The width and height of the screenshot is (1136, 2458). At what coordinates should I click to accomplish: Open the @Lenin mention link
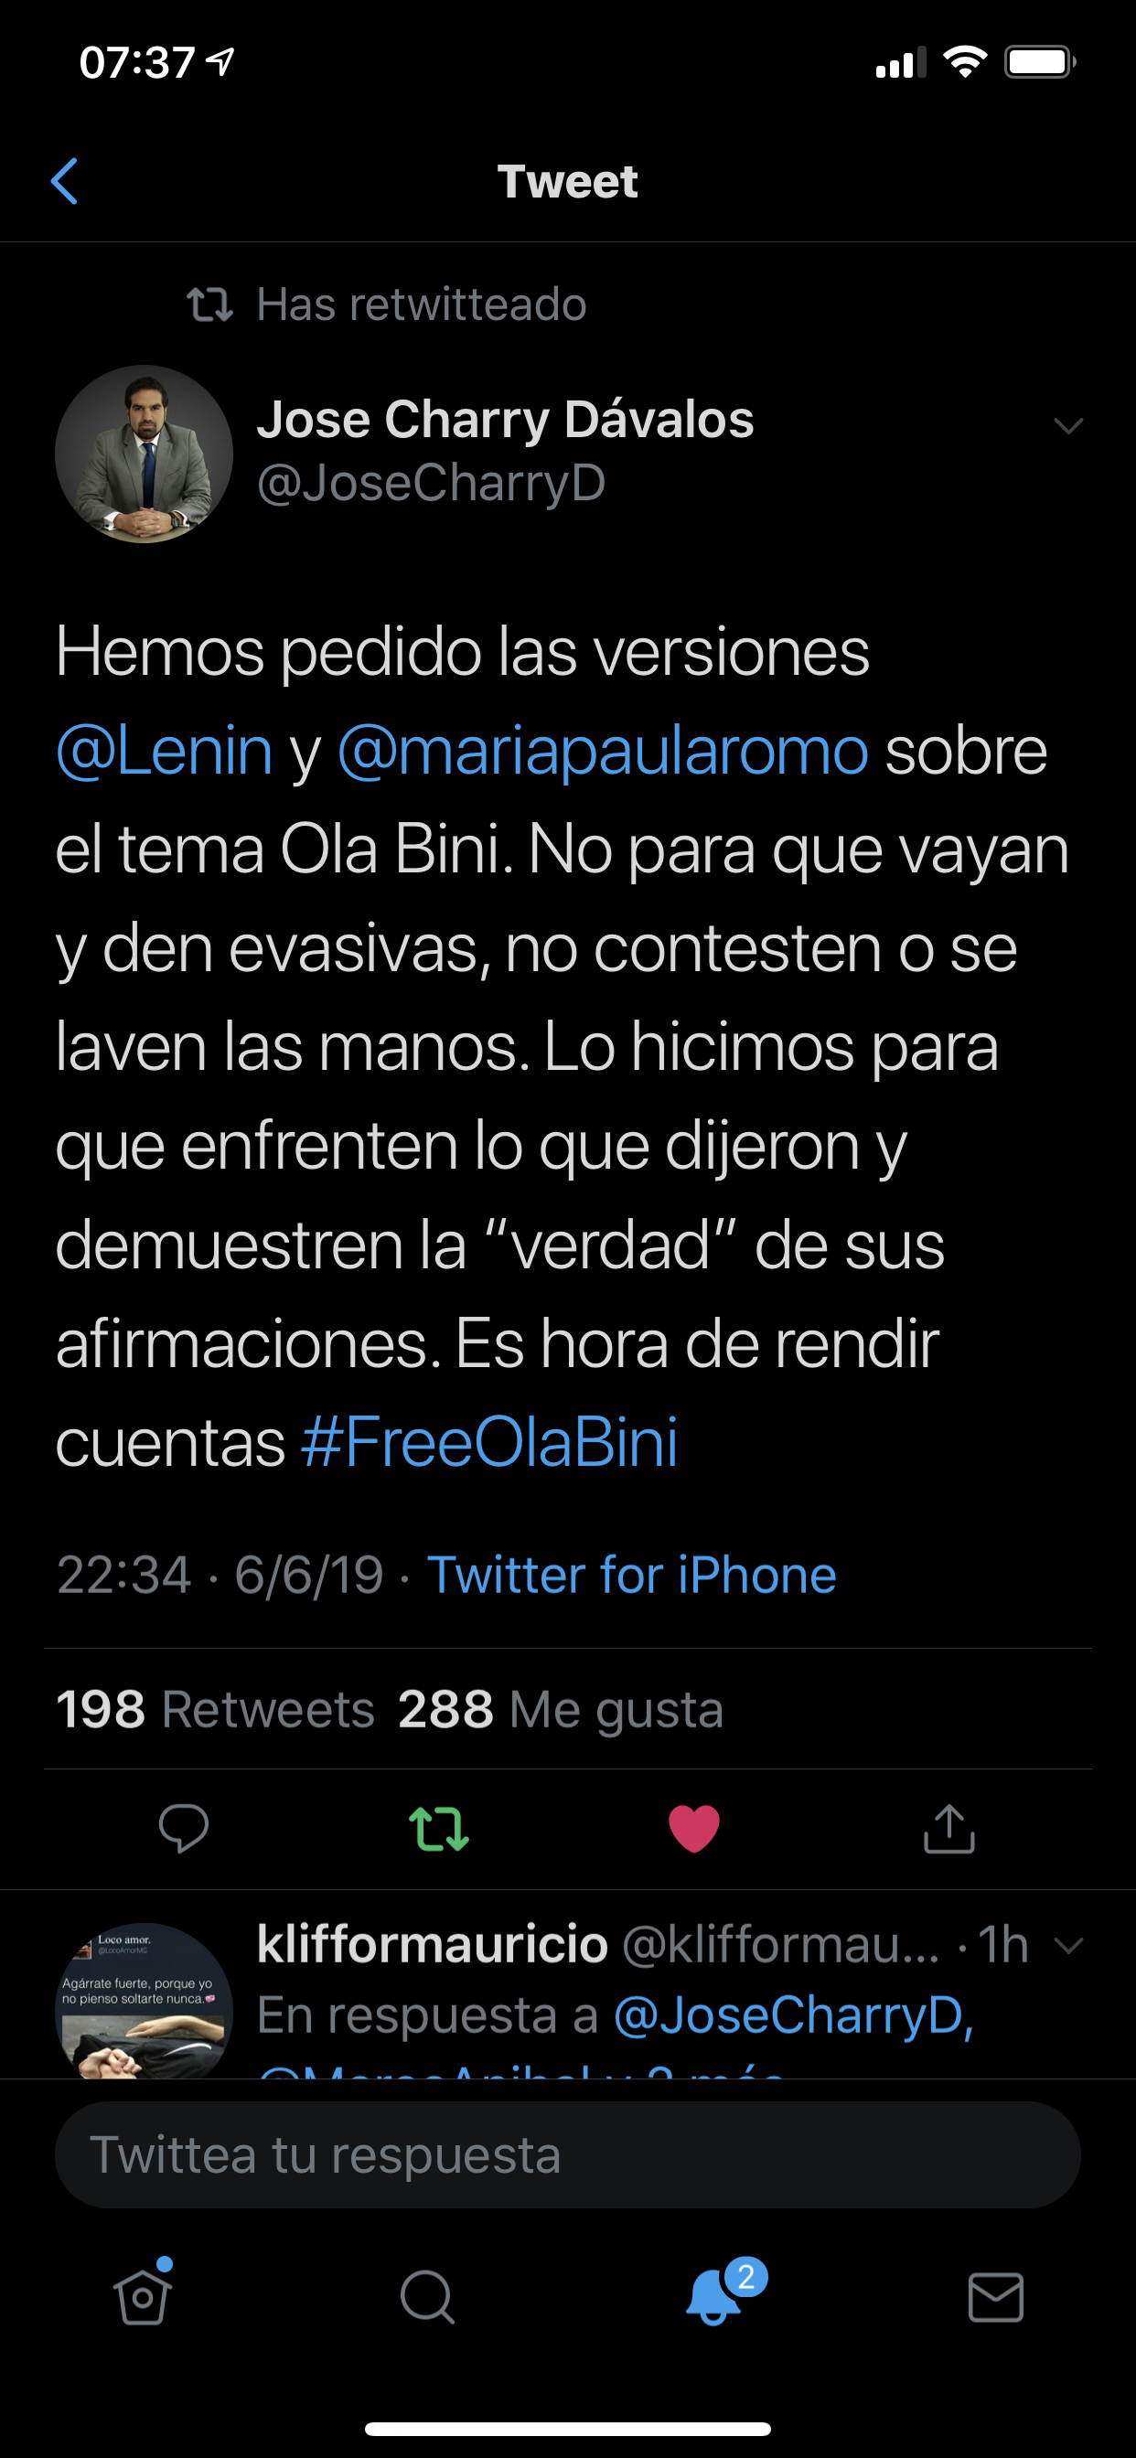coord(165,751)
